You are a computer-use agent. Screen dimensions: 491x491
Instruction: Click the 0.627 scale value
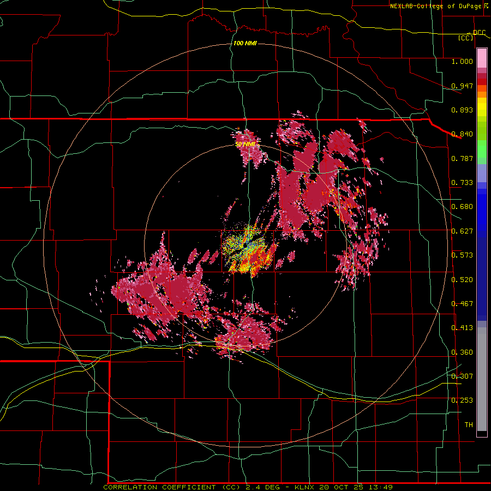point(462,231)
